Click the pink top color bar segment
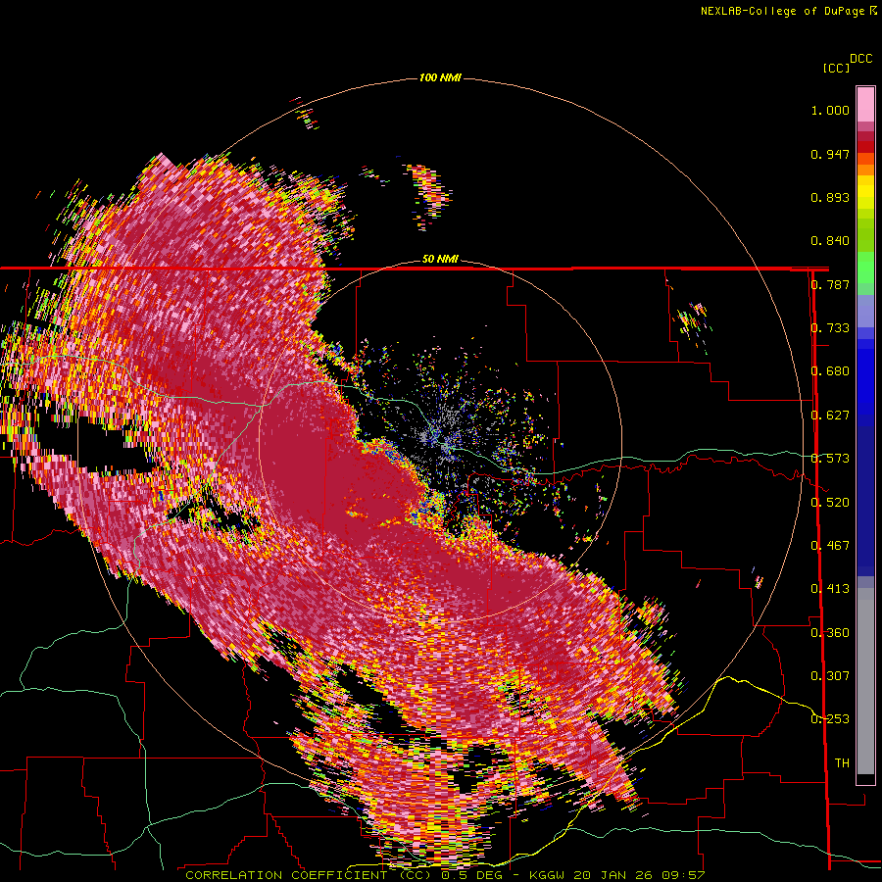882x882 pixels. pyautogui.click(x=865, y=104)
